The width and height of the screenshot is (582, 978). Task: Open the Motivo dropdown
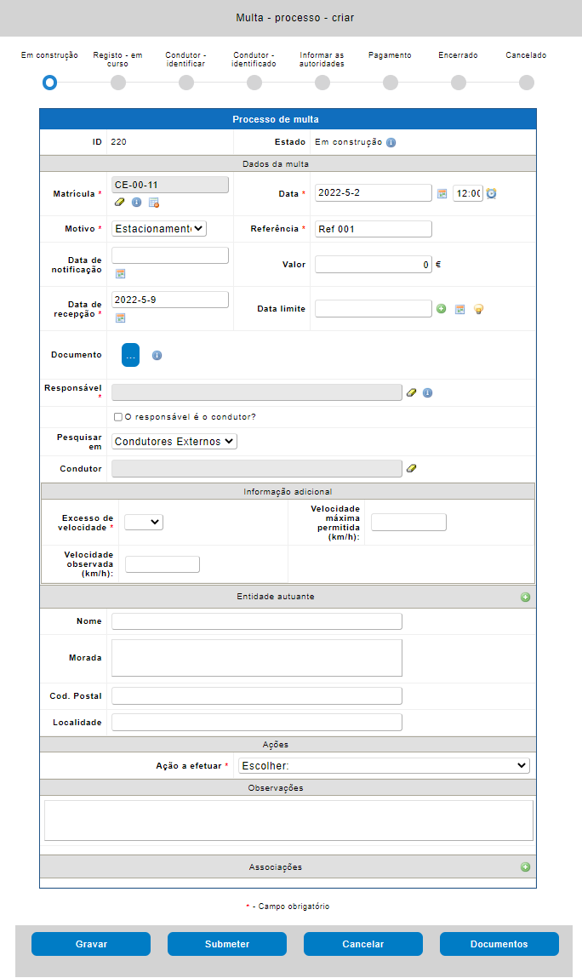(x=159, y=228)
